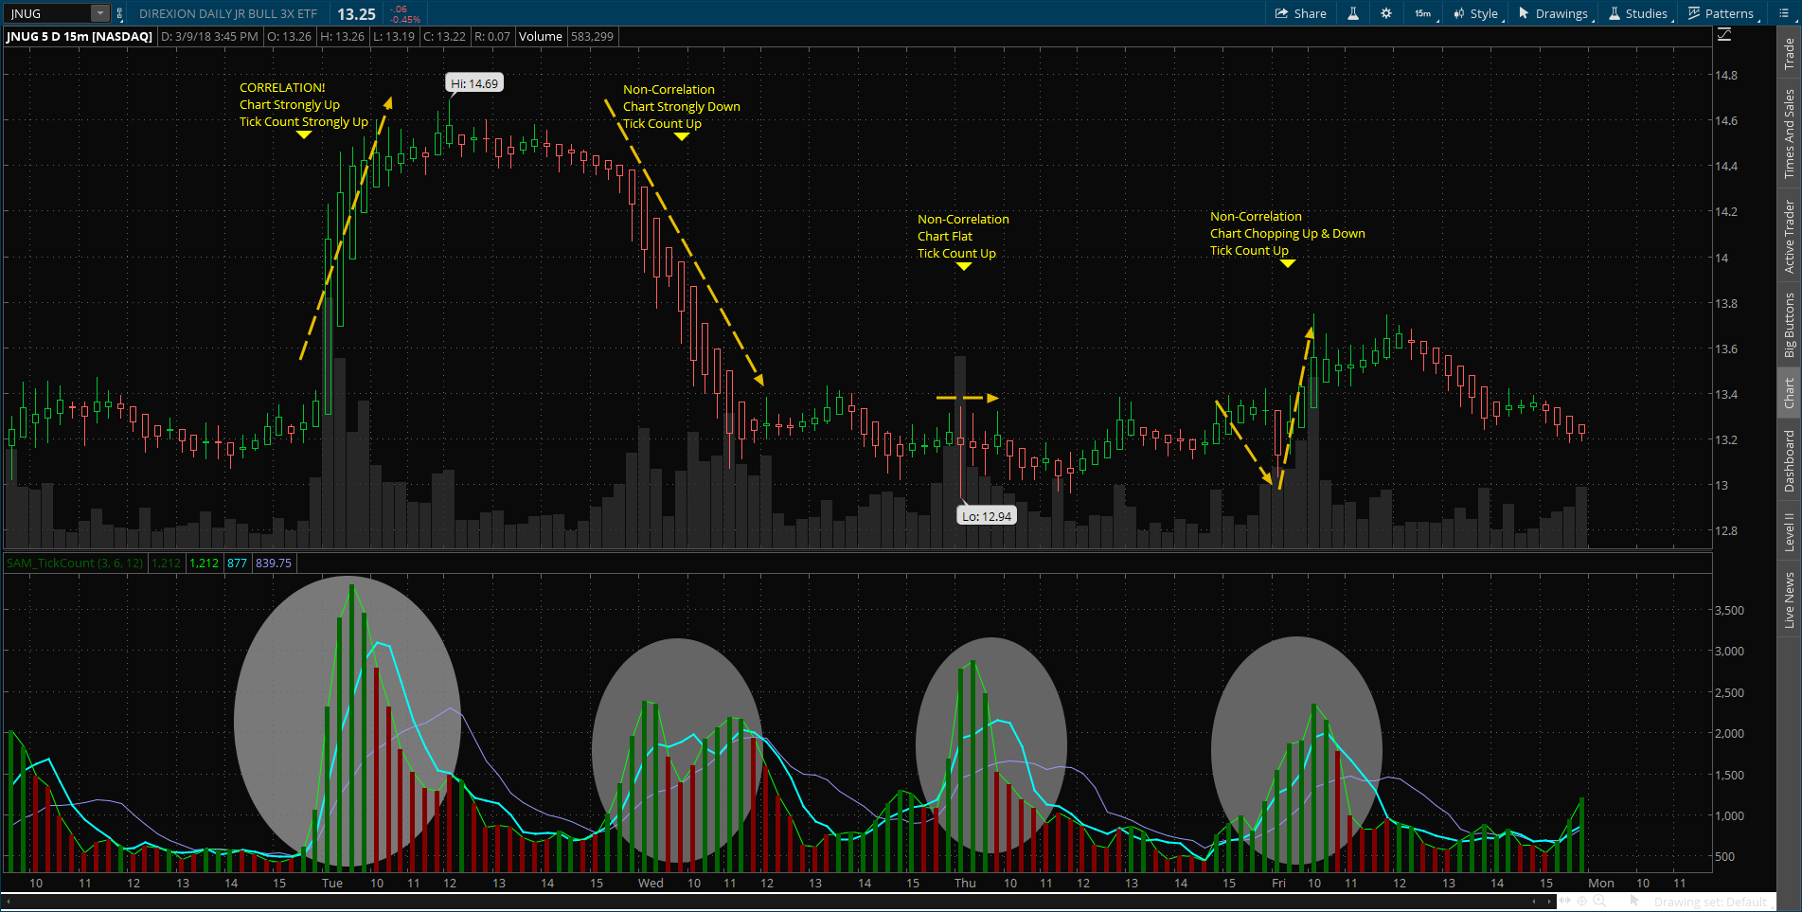Click the C: 13.22 close value
The image size is (1802, 912).
click(444, 36)
